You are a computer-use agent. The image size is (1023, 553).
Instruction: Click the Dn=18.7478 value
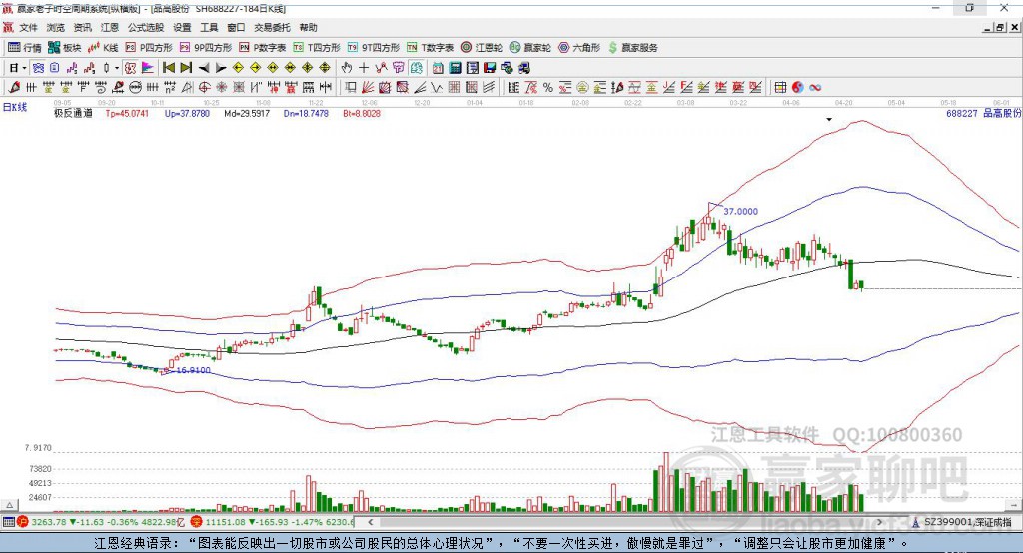point(306,113)
